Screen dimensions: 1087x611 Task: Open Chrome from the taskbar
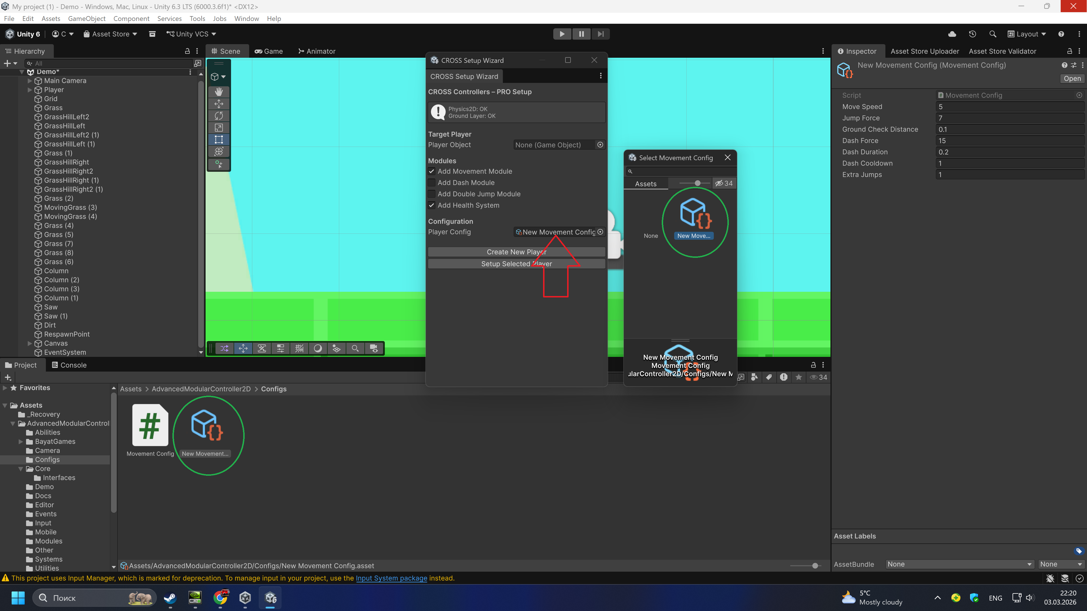pyautogui.click(x=220, y=598)
